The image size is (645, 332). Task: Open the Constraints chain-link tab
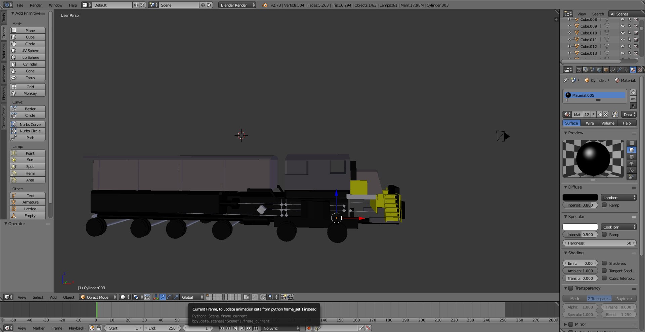pos(612,70)
